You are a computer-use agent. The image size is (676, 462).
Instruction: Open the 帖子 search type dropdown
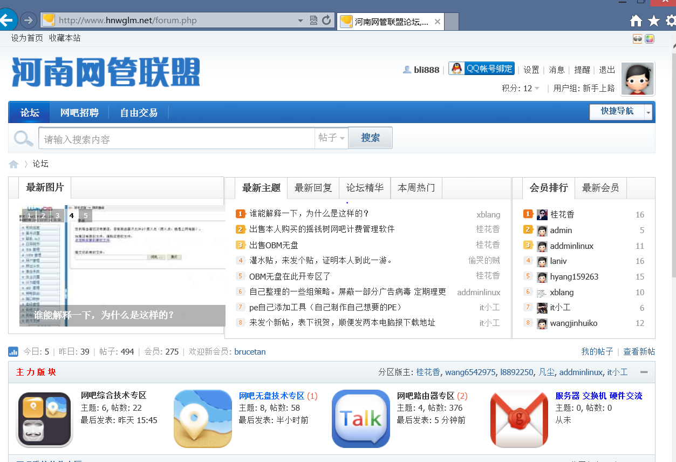click(331, 138)
